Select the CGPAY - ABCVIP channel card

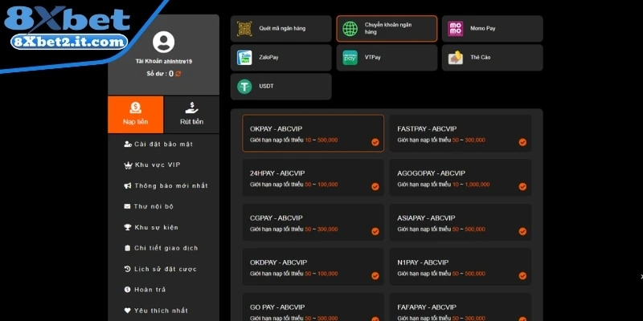tap(313, 222)
